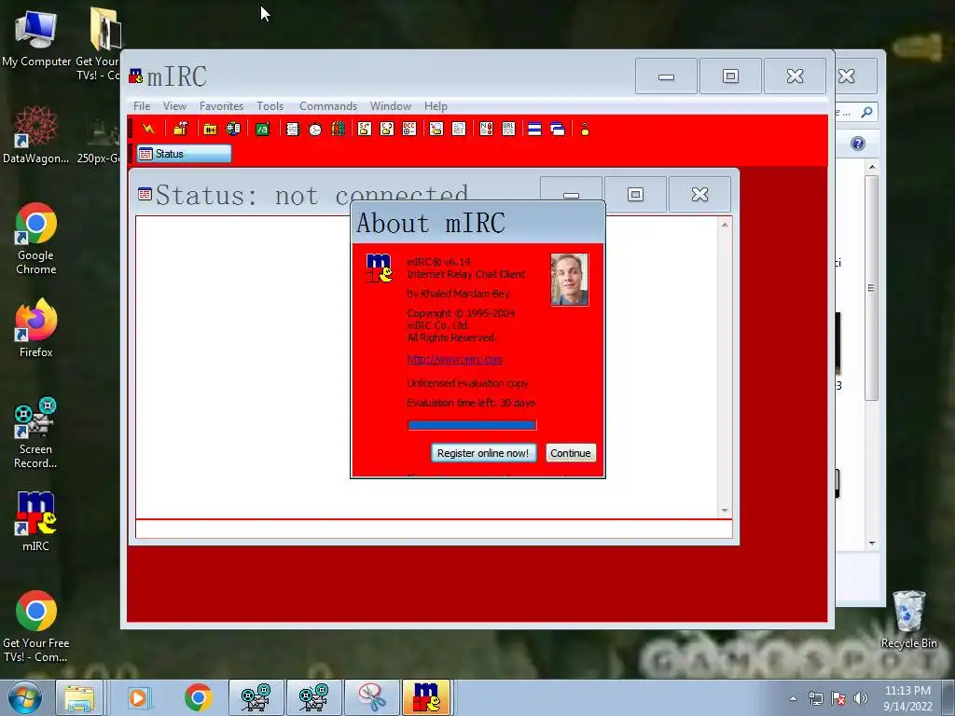Image resolution: width=955 pixels, height=716 pixels.
Task: Open the Window menu
Action: [x=391, y=106]
